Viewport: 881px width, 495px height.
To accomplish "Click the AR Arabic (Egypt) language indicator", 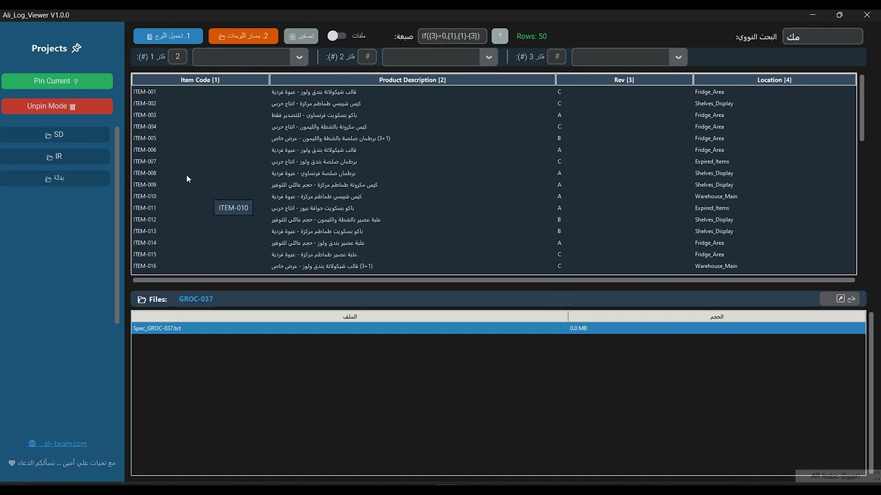I will 835,476.
